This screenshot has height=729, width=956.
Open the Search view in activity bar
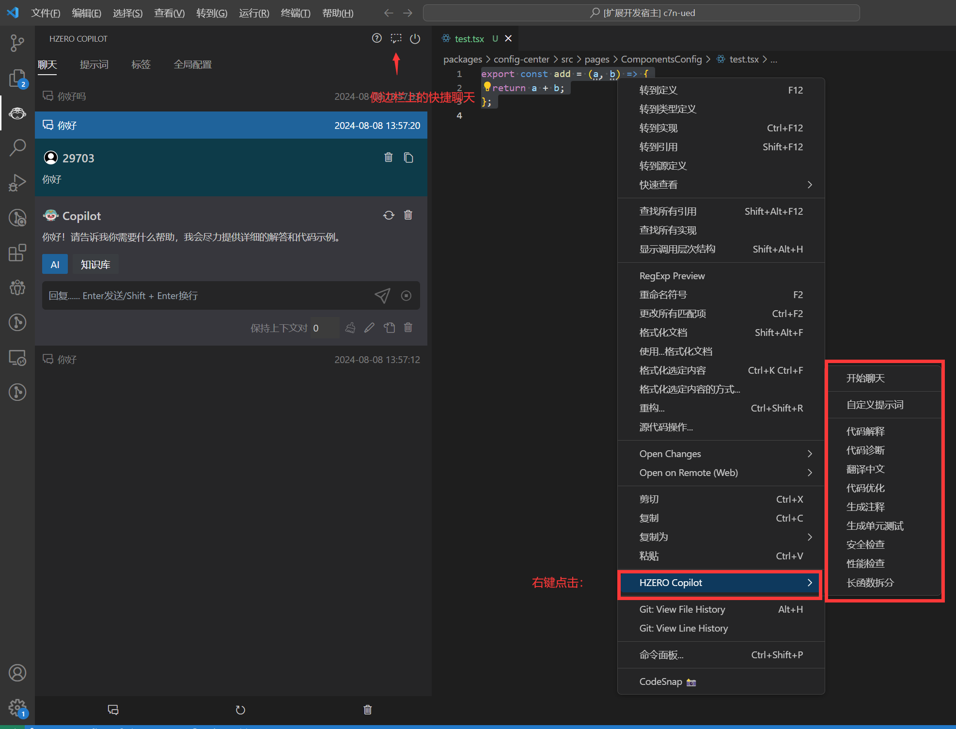point(17,148)
